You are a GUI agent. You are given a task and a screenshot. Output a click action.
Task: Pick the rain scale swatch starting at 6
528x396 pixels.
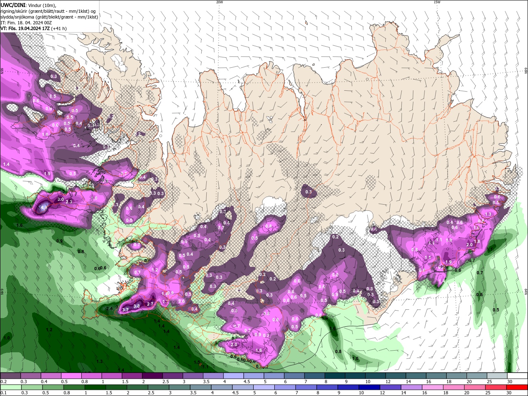point(285,387)
